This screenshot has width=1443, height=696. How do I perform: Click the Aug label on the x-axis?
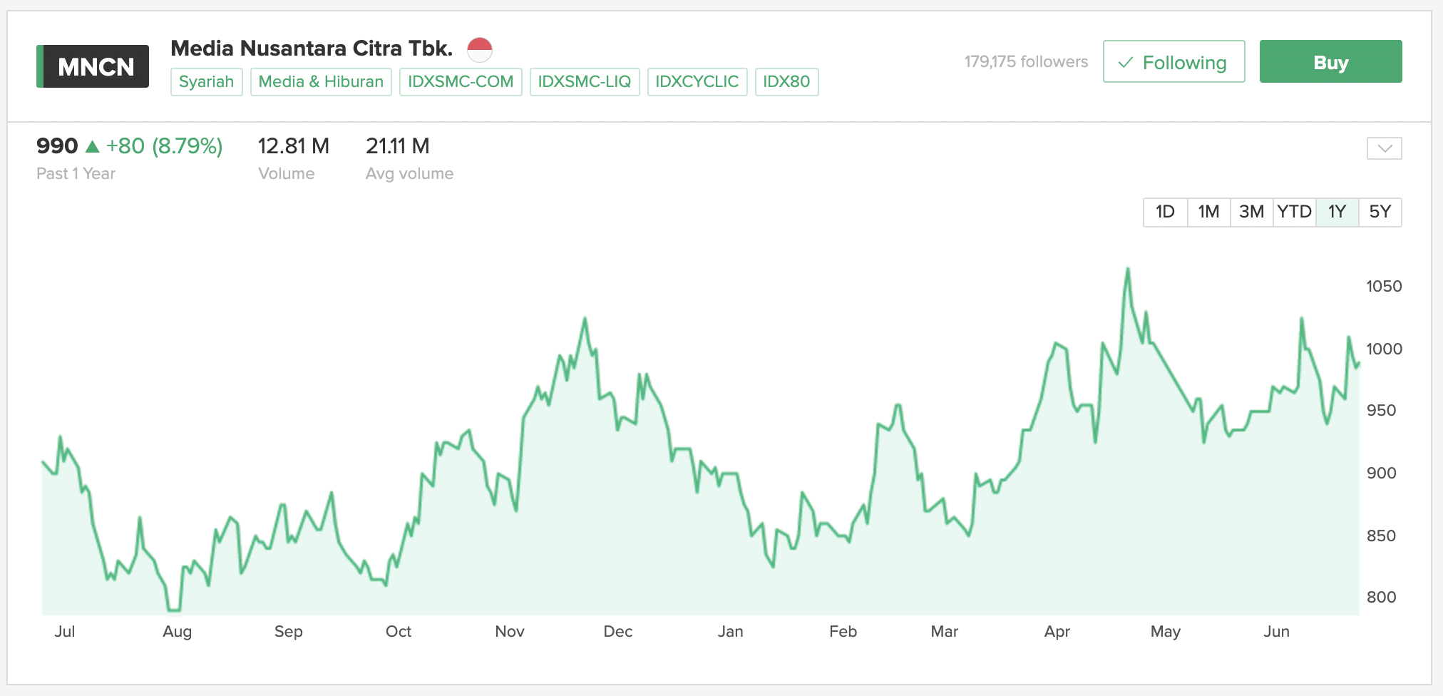pos(178,632)
